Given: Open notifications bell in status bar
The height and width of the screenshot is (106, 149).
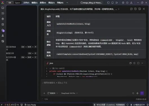Looking at the screenshot, I should (x=147, y=105).
